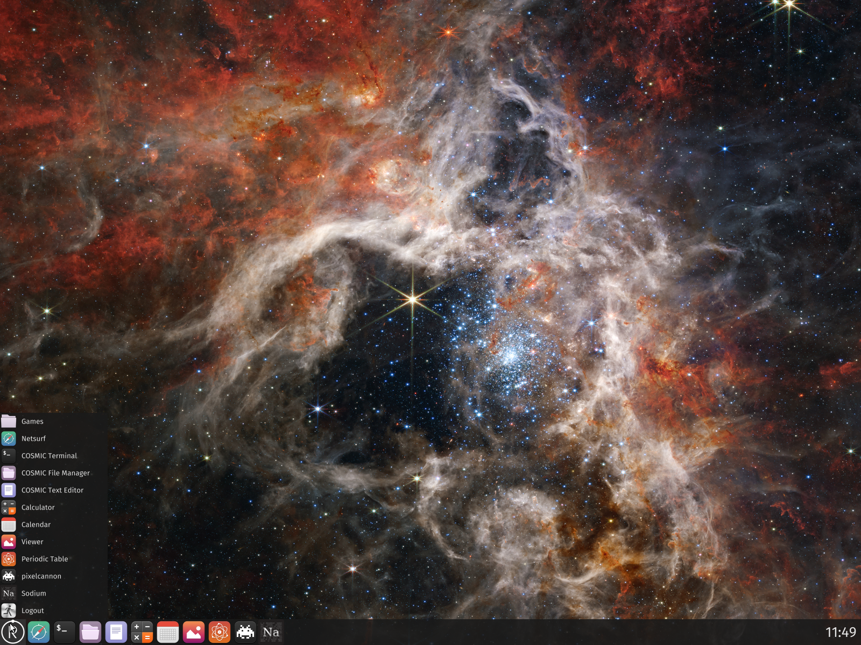Screen dimensions: 861x645
Task: Click the Calculator icon in menu list
Action: 9,507
